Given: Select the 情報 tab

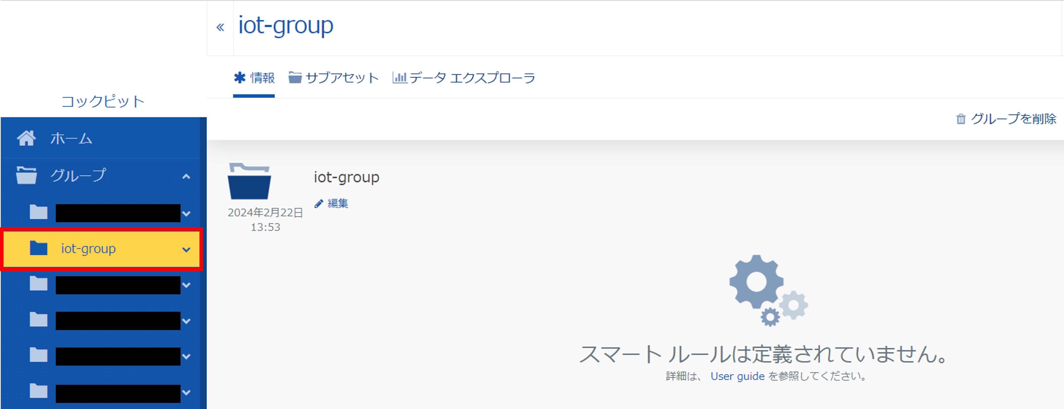Looking at the screenshot, I should point(254,78).
